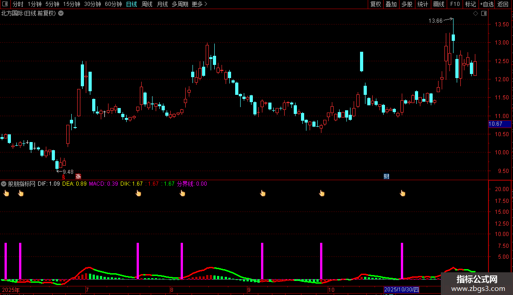Click the first hand signal icon
Viewport: 513px width, 295px height.
tap(6, 193)
